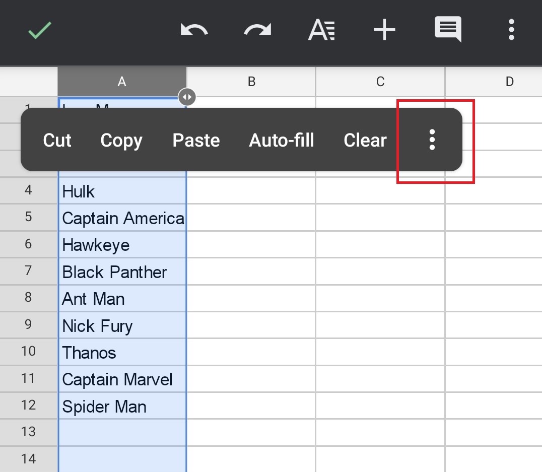Image resolution: width=542 pixels, height=472 pixels.
Task: Select row 5 header
Action: click(28, 217)
